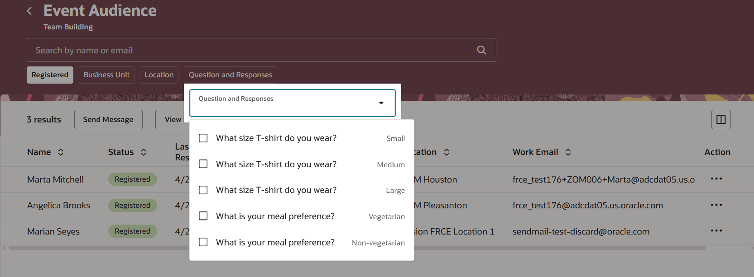
Task: Click the View button
Action: pos(173,119)
